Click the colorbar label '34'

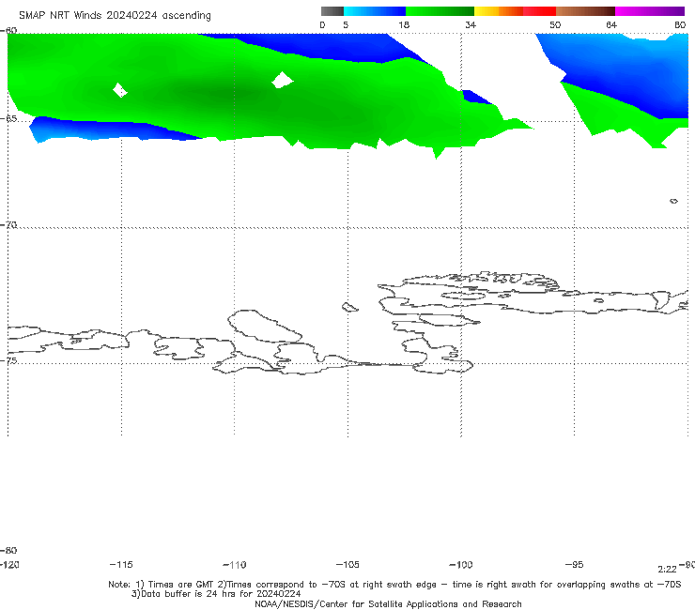(471, 24)
